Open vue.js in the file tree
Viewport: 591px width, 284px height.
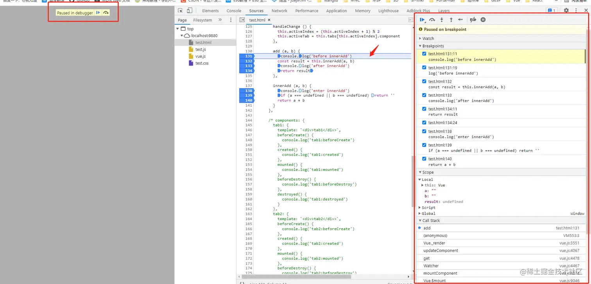(x=200, y=56)
